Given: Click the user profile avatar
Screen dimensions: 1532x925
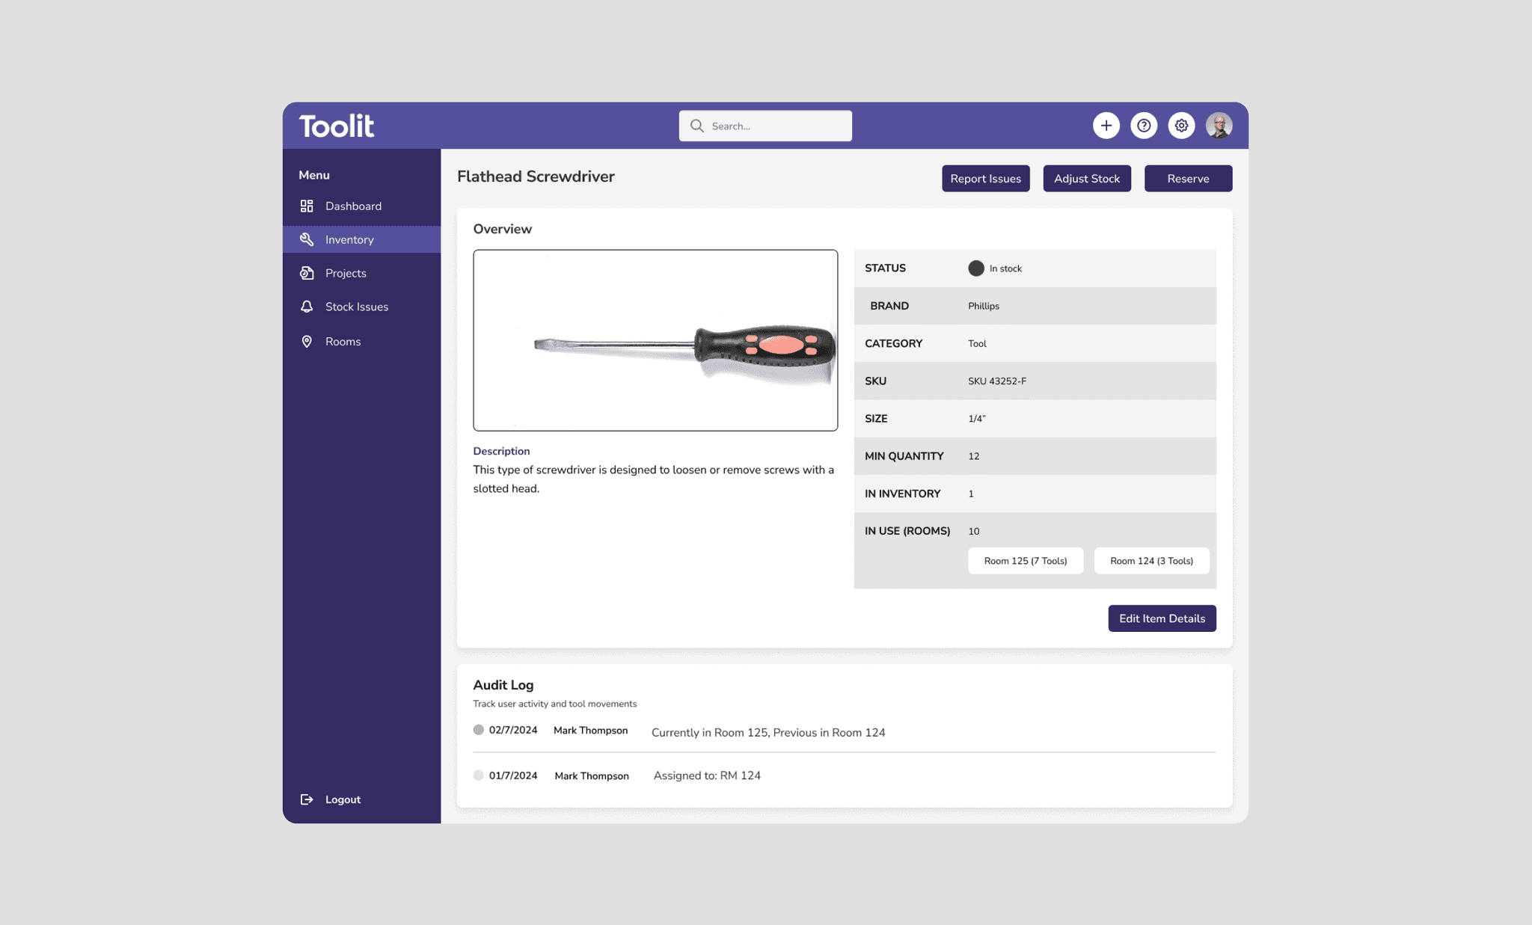Looking at the screenshot, I should tap(1219, 126).
